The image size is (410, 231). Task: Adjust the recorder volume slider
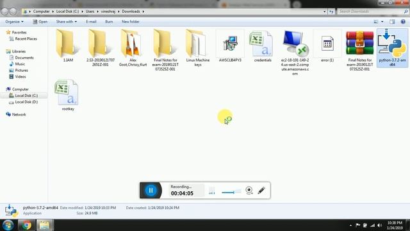(231, 192)
